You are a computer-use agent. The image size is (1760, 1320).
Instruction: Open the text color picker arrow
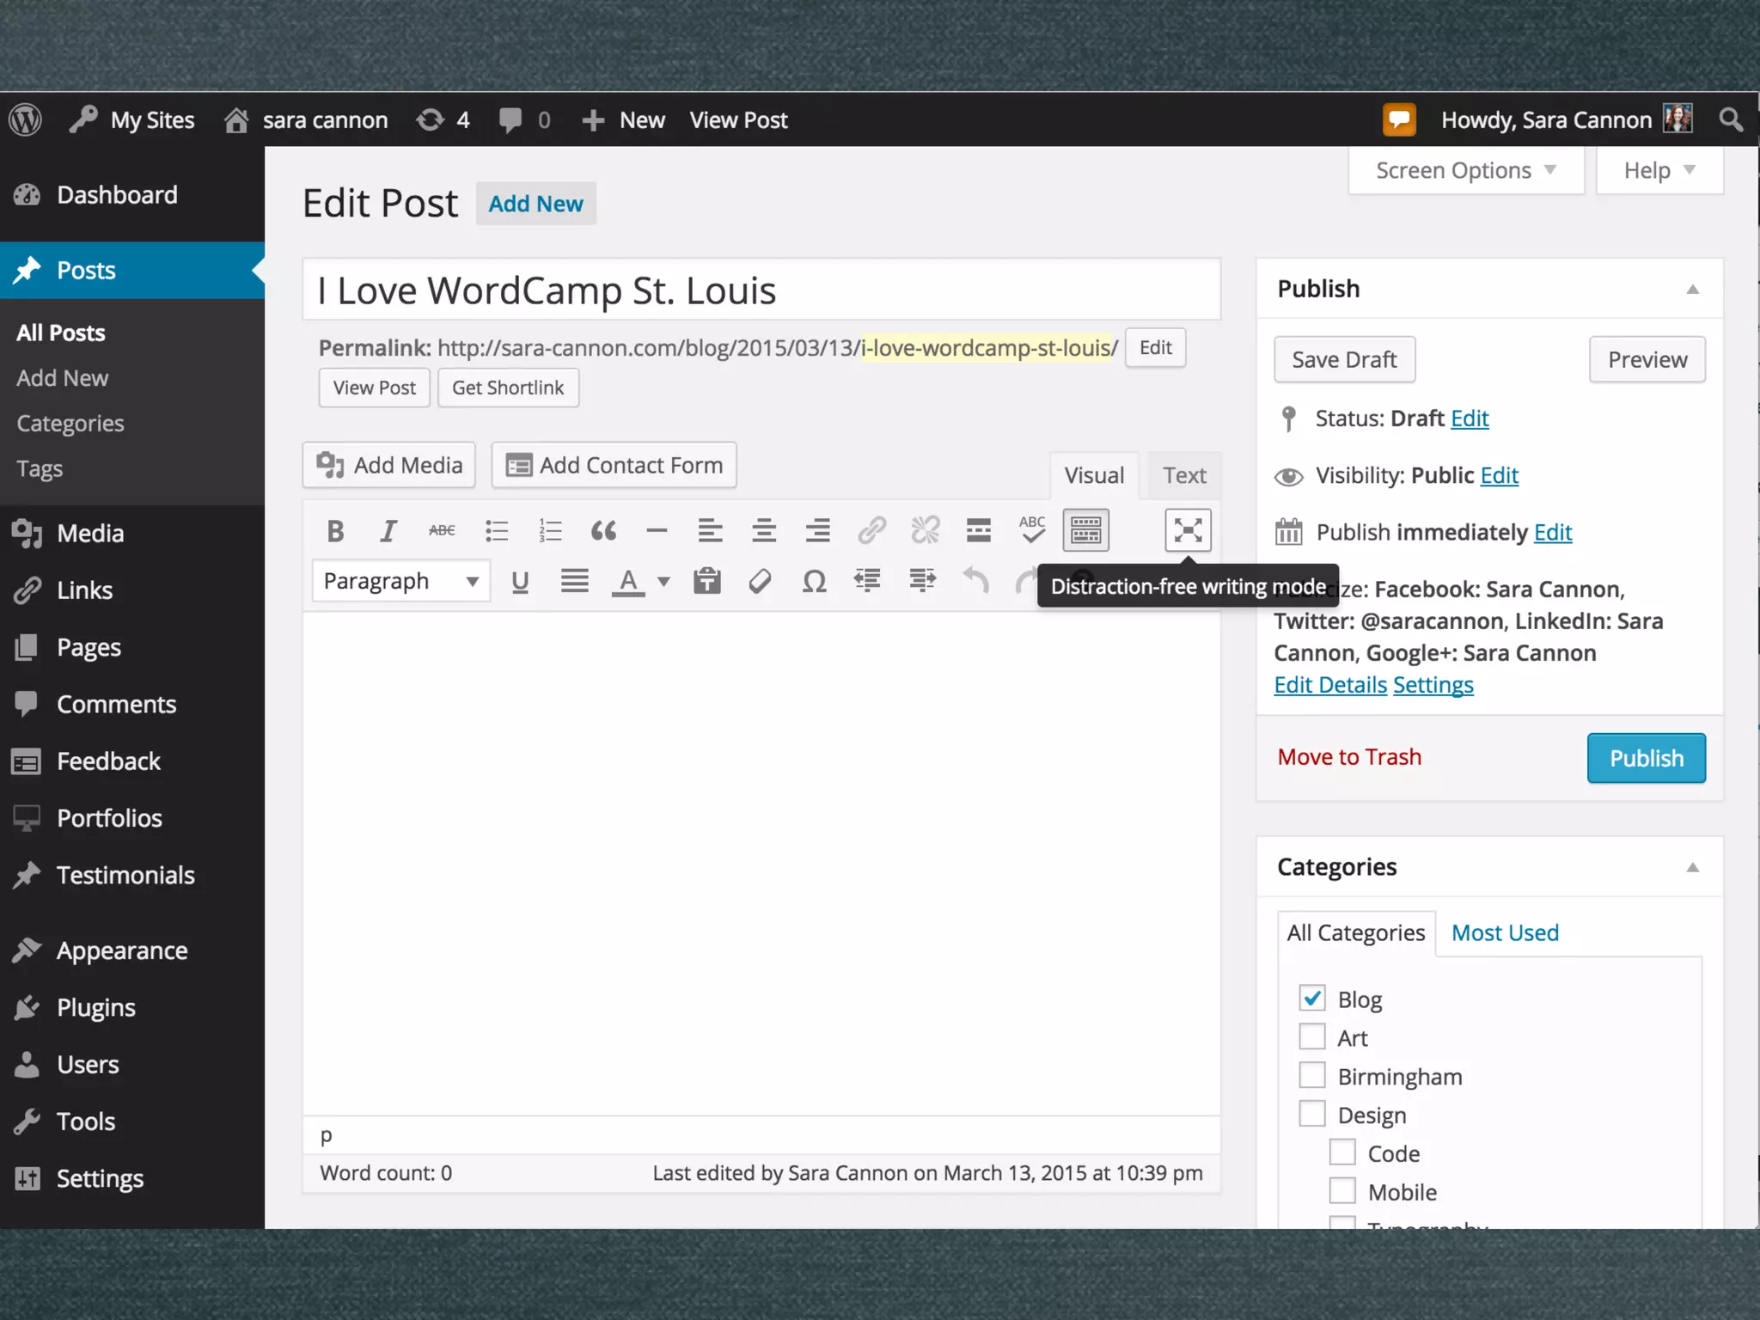(x=663, y=582)
